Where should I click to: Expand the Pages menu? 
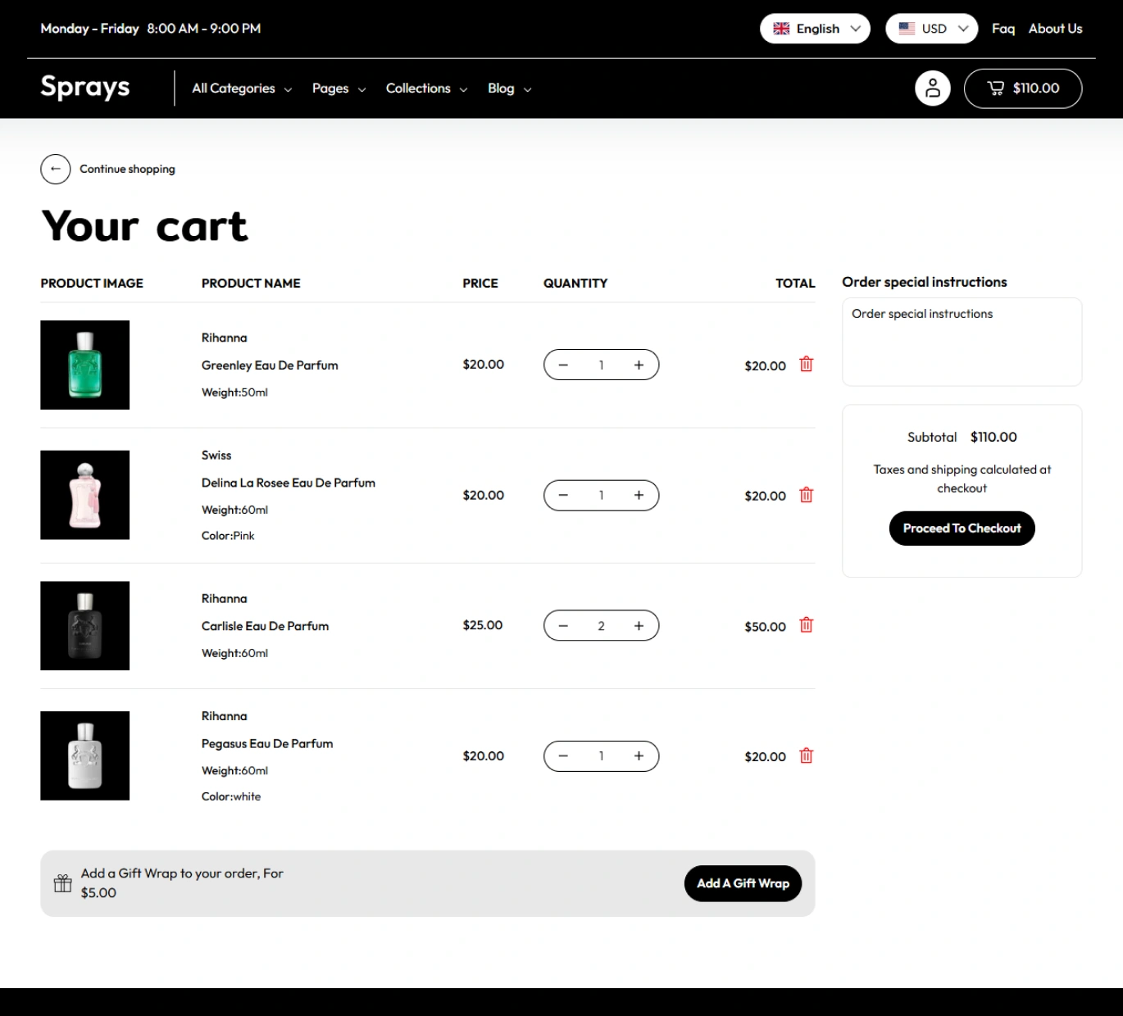(x=339, y=88)
